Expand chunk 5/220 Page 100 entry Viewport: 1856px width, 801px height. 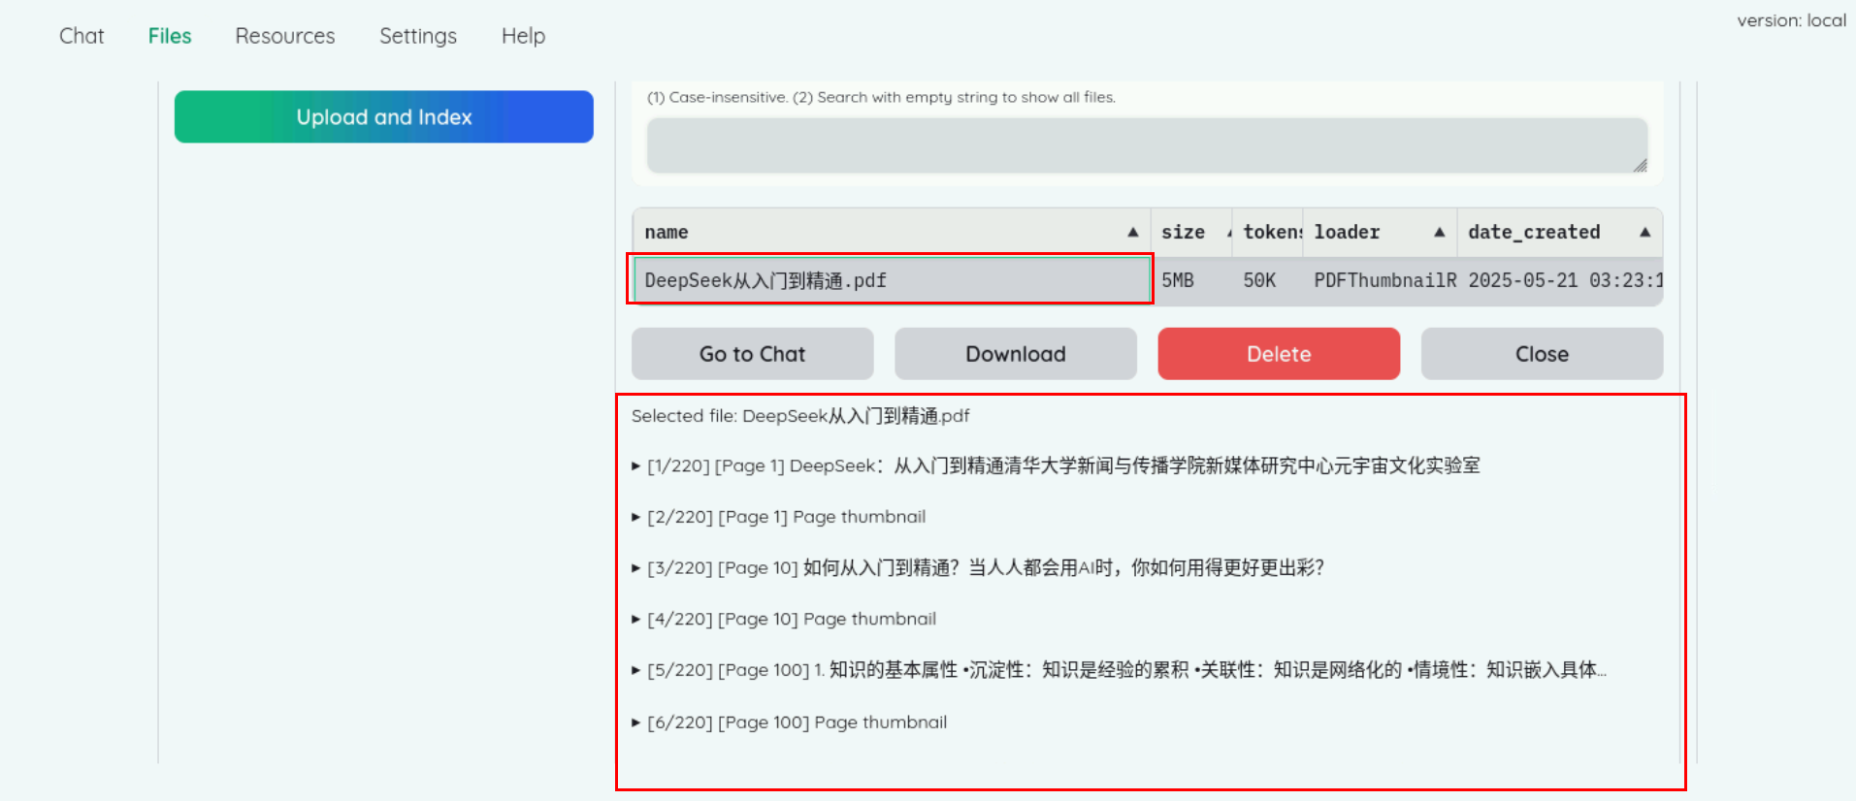click(x=1119, y=669)
